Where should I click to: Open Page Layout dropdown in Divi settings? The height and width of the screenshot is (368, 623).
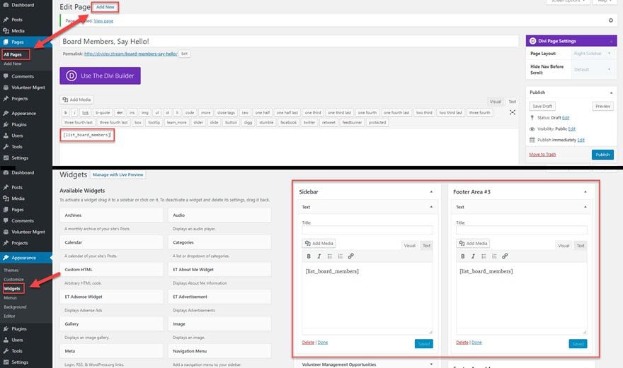[x=593, y=54]
